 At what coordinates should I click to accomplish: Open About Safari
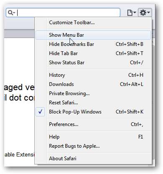tap(93, 159)
